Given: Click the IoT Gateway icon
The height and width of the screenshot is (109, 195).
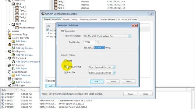Looking at the screenshot, I should click(x=9, y=65).
